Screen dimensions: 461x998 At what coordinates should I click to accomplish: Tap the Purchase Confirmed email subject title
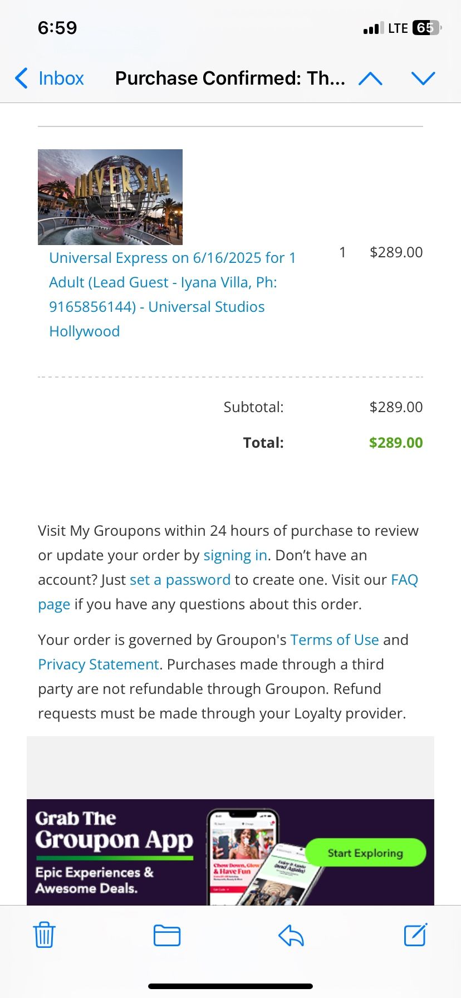pyautogui.click(x=230, y=79)
